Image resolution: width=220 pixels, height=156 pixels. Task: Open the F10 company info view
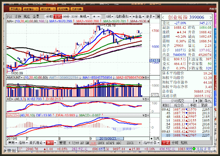point(9,17)
